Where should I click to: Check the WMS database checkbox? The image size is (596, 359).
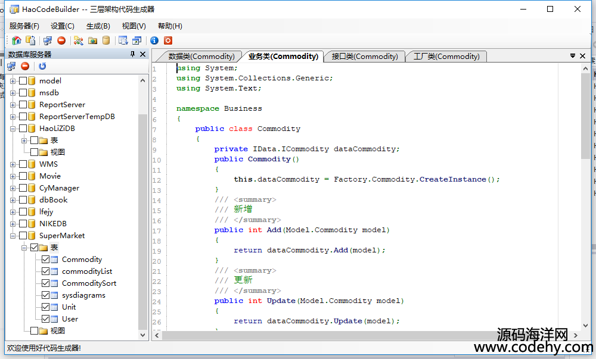[23, 164]
